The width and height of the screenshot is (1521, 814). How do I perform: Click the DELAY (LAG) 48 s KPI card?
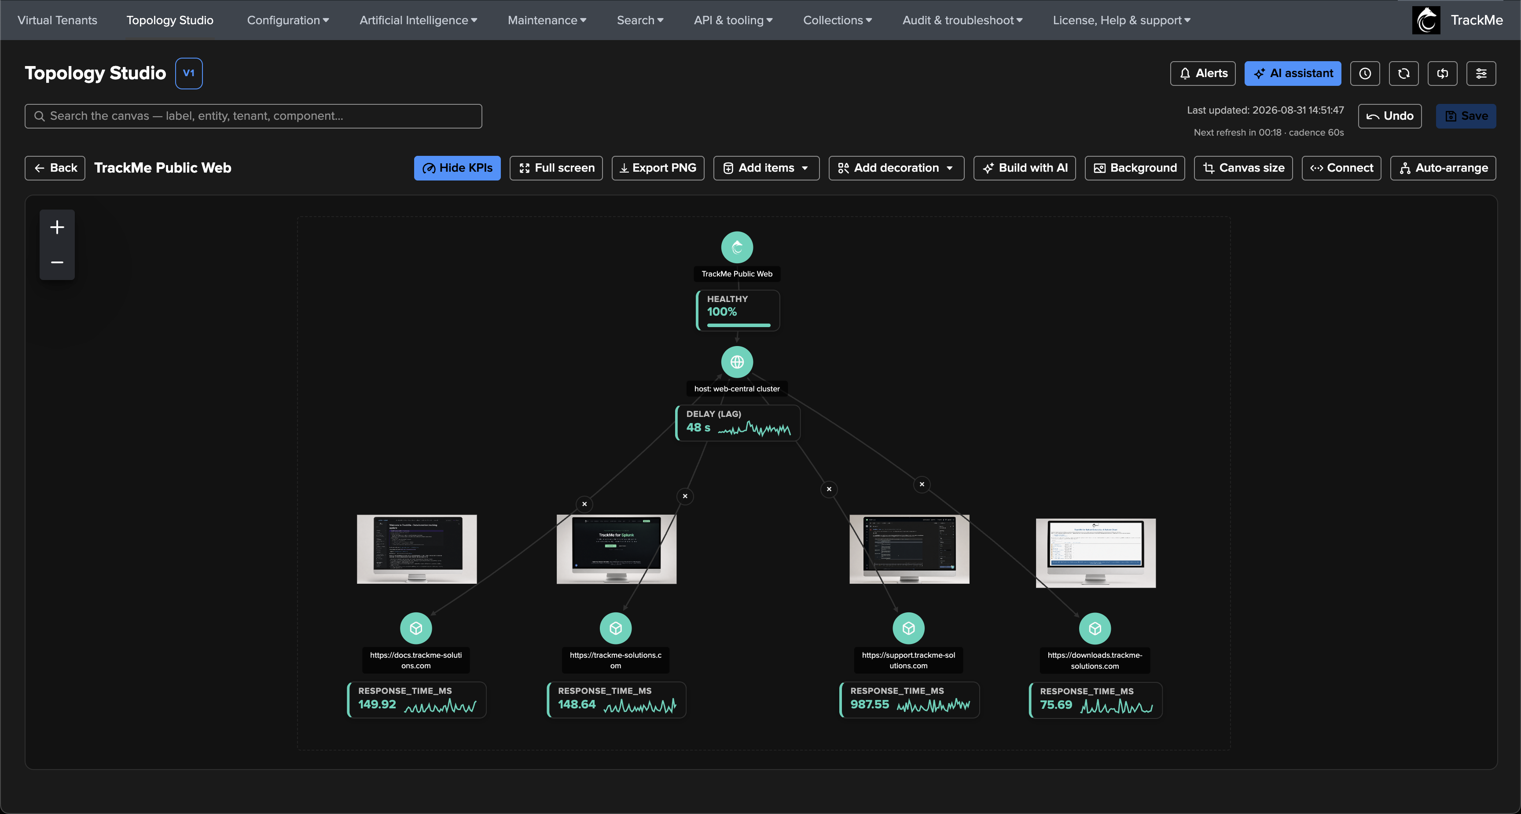pos(738,423)
